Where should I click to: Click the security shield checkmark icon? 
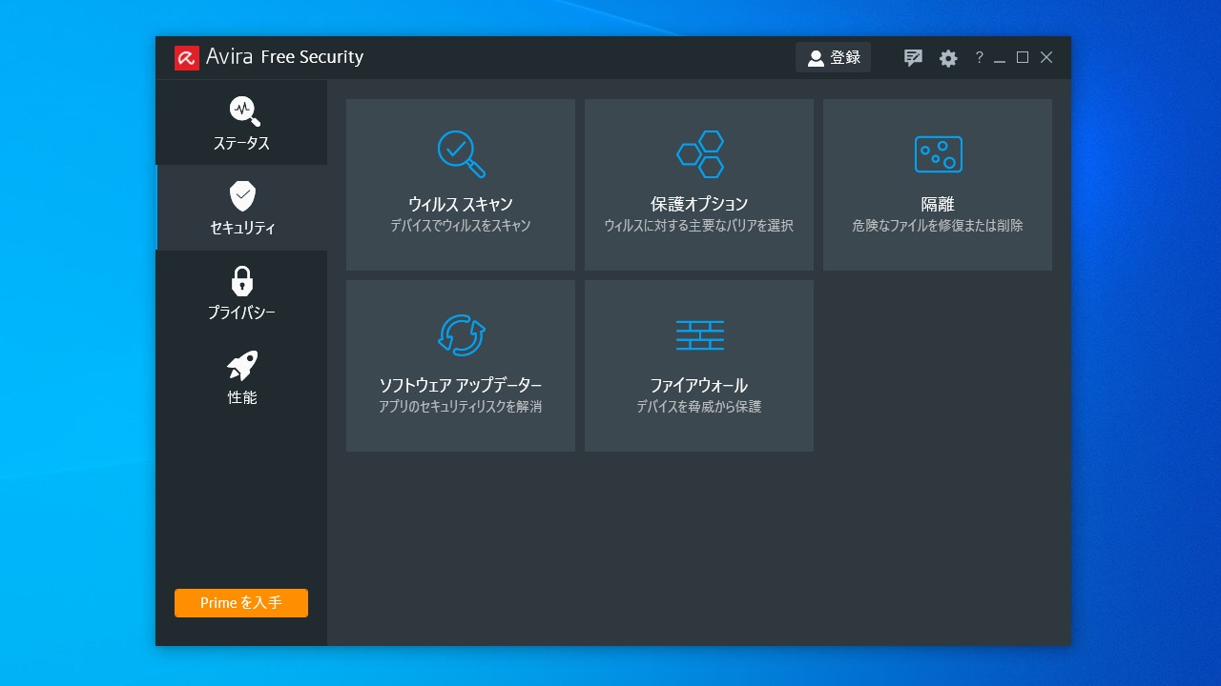(x=242, y=196)
